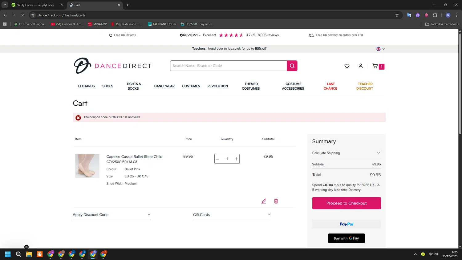
Task: Open the DANCEWEAR menu
Action: (x=164, y=86)
